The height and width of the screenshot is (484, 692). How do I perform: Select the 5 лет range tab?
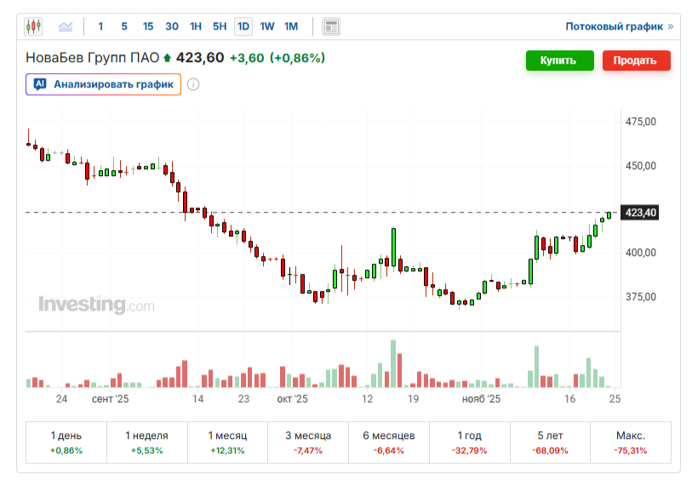point(550,442)
